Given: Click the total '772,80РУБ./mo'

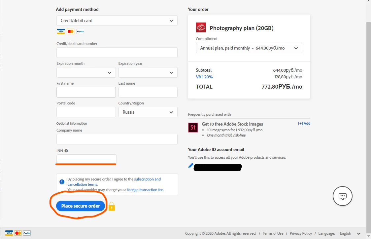Looking at the screenshot, I should tap(282, 87).
